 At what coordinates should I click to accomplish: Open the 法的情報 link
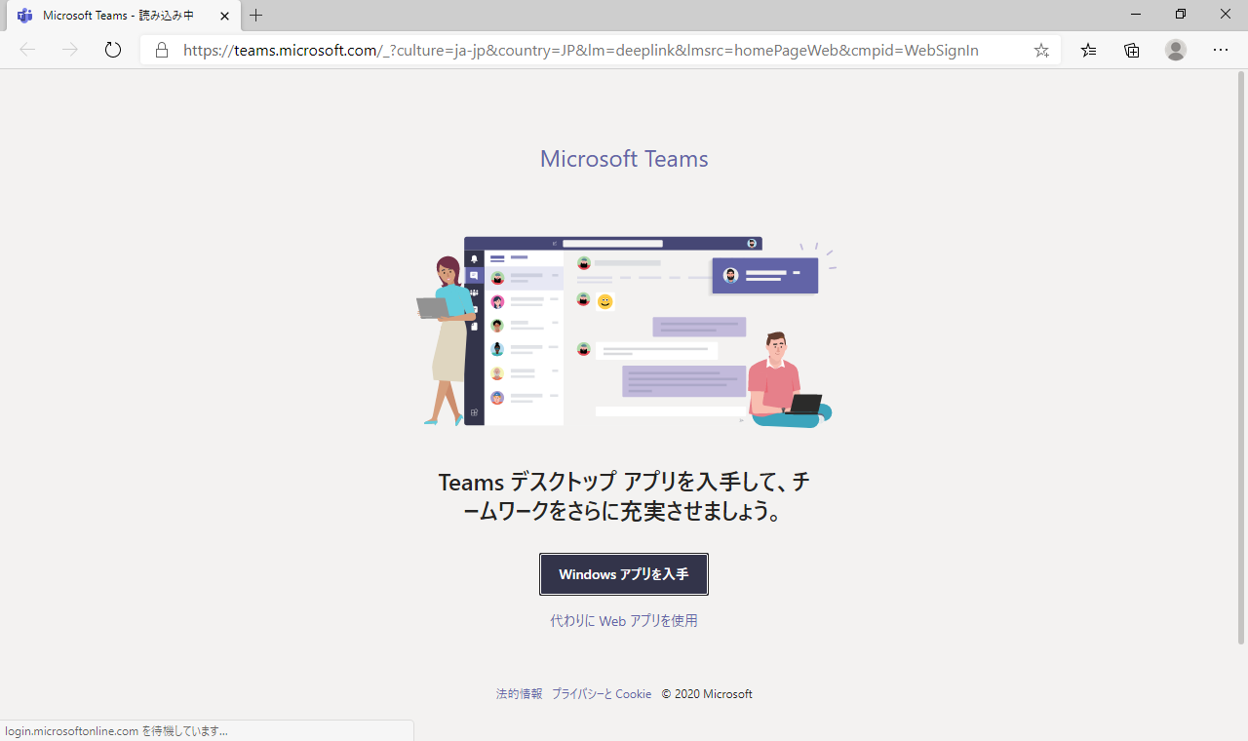(x=519, y=694)
